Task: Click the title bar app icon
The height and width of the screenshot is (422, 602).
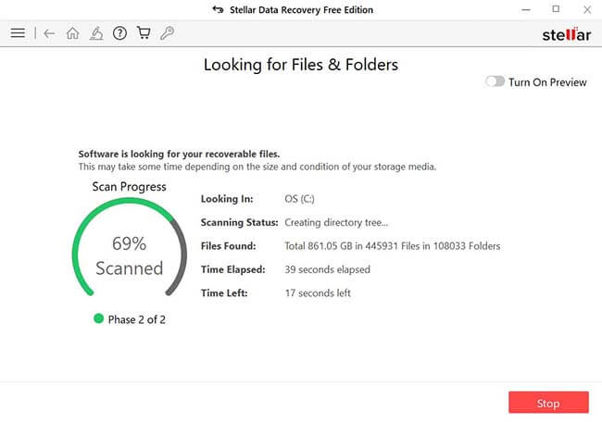Action: click(x=218, y=9)
